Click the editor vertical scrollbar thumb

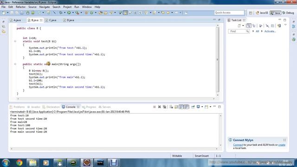(x=218, y=59)
